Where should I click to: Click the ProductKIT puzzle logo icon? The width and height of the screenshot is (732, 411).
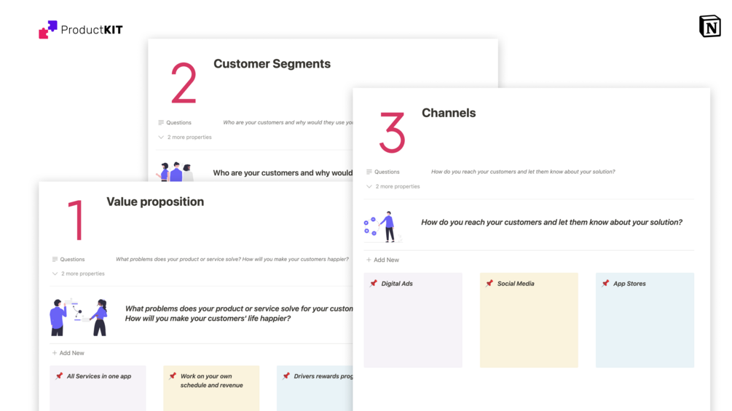(x=48, y=30)
